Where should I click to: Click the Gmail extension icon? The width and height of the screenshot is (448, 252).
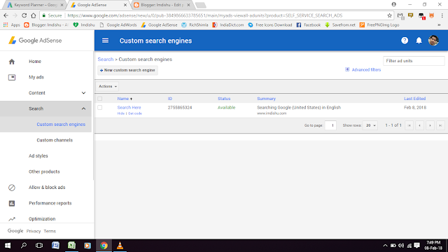coord(400,15)
